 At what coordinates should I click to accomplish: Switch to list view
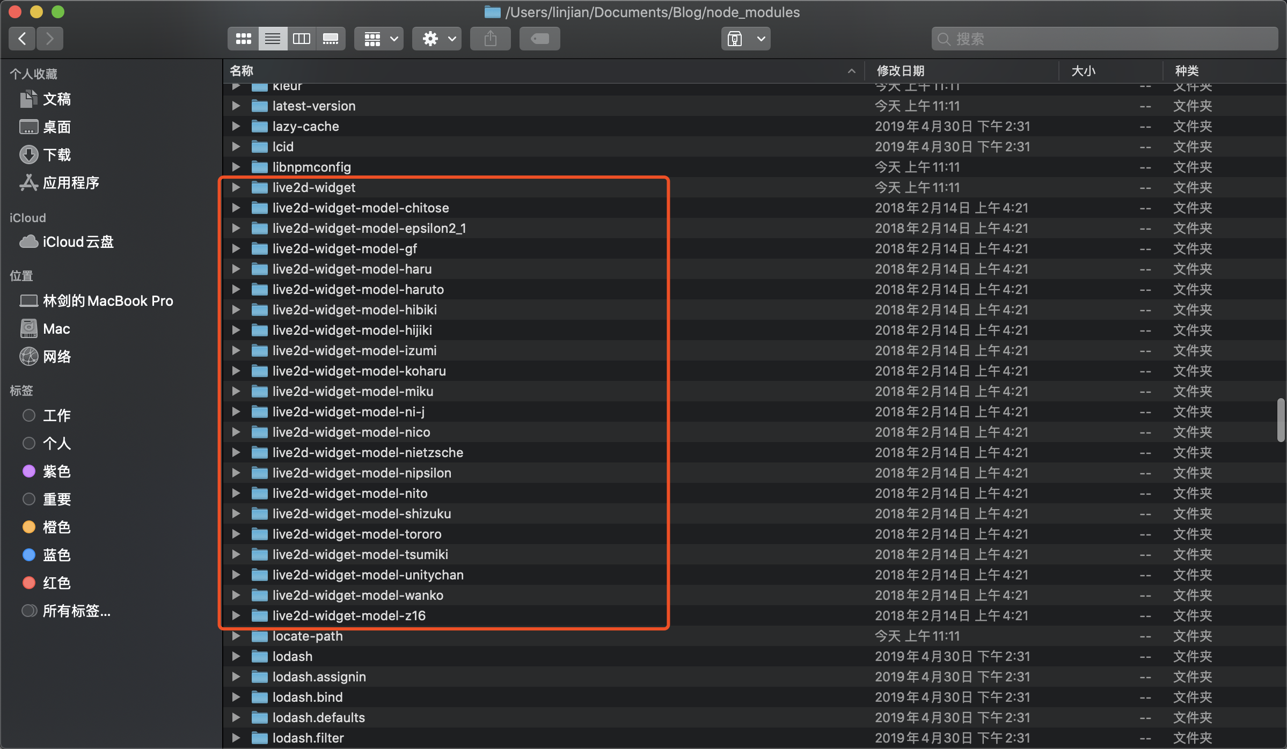[273, 39]
